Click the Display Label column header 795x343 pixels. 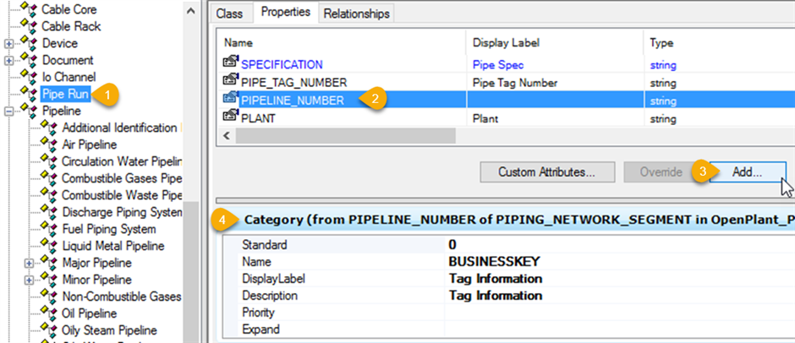point(507,42)
